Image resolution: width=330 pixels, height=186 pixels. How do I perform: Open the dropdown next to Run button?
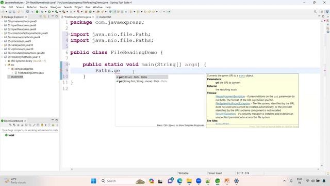pos(53,12)
